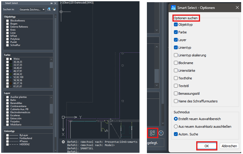
Task: Click the command line settings wrench icon
Action: [63, 142]
